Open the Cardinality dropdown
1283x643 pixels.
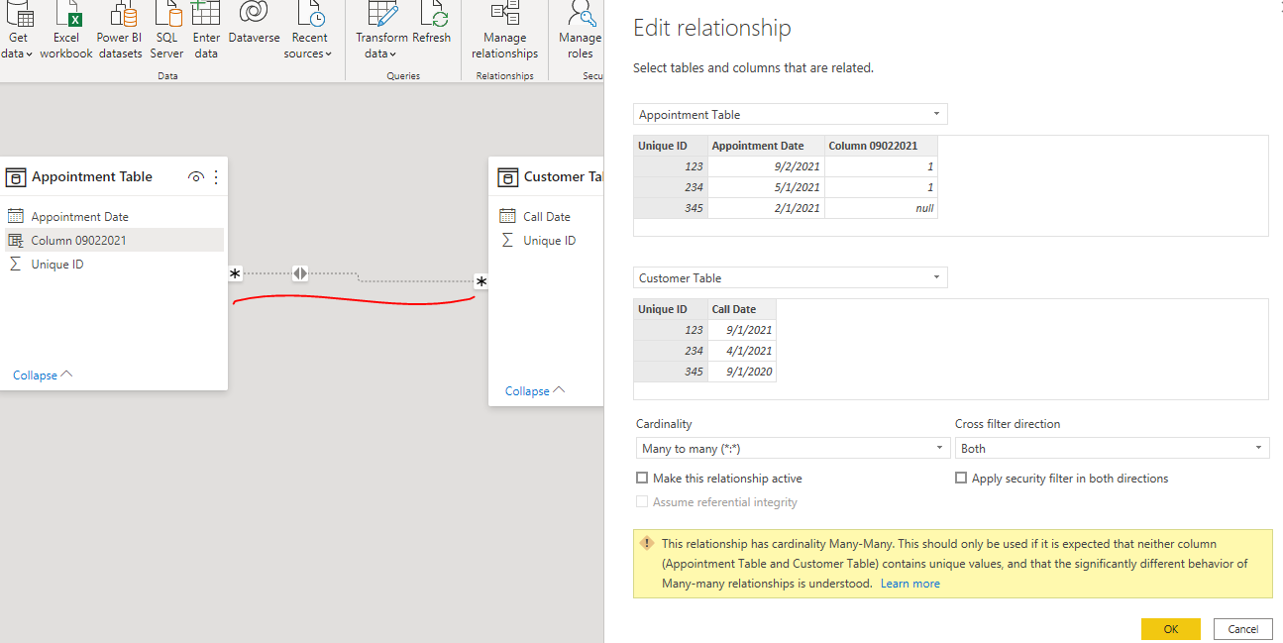click(793, 449)
